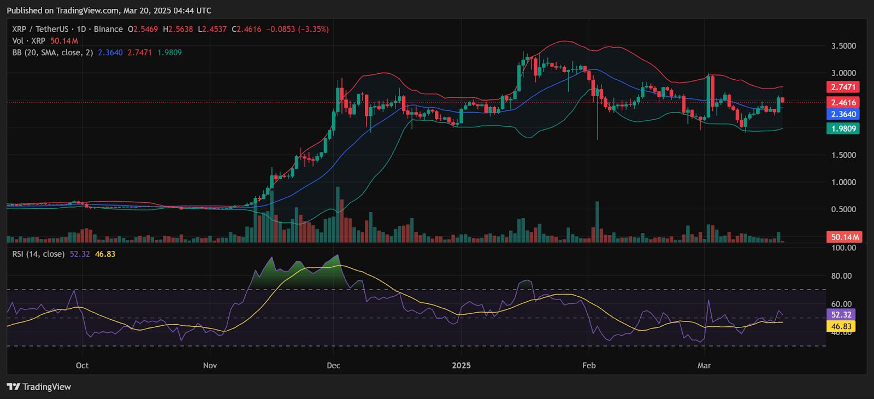Screen dimensions: 874x399
Task: Click the Binance exchange label
Action: (108, 29)
